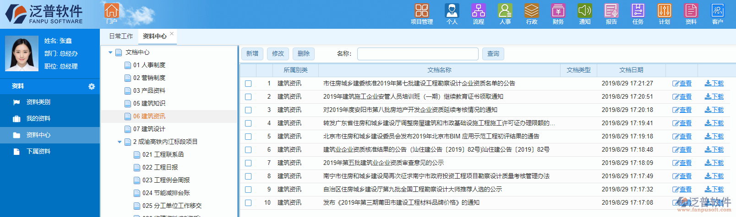Click 查看 link for row 1
Screen dimensions: 736x217
tap(682, 84)
